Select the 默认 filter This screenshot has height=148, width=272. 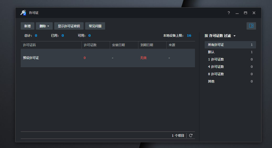point(230,52)
